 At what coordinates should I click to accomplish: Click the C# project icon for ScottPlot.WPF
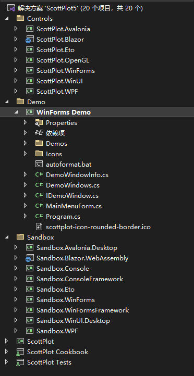pos(30,91)
